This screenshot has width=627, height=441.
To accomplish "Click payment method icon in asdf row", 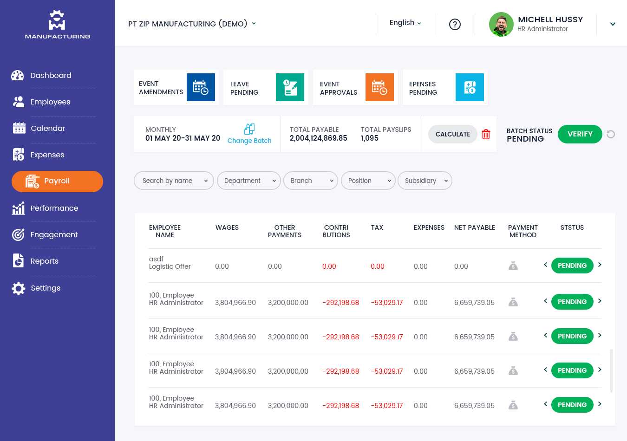I will [x=513, y=266].
